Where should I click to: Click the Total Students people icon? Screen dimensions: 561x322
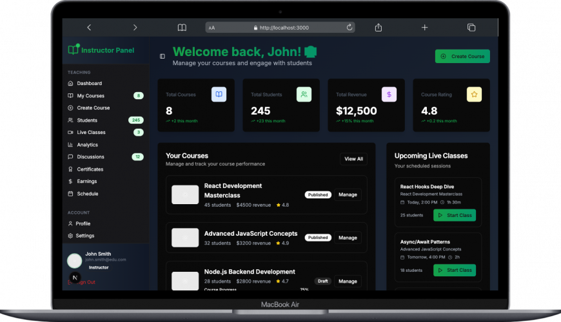[304, 95]
